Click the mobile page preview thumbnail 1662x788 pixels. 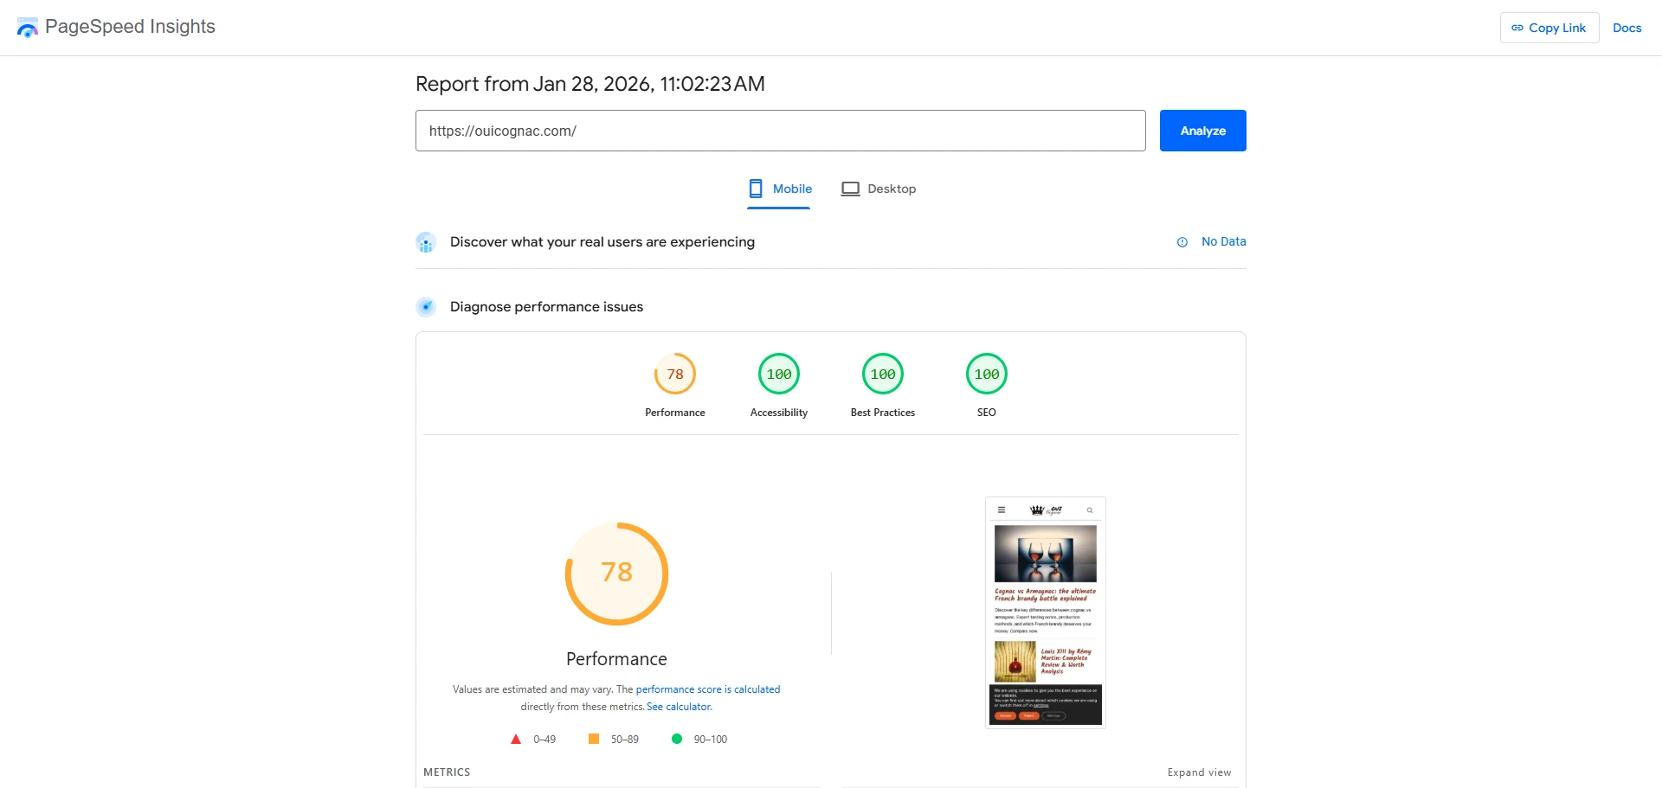[1044, 612]
